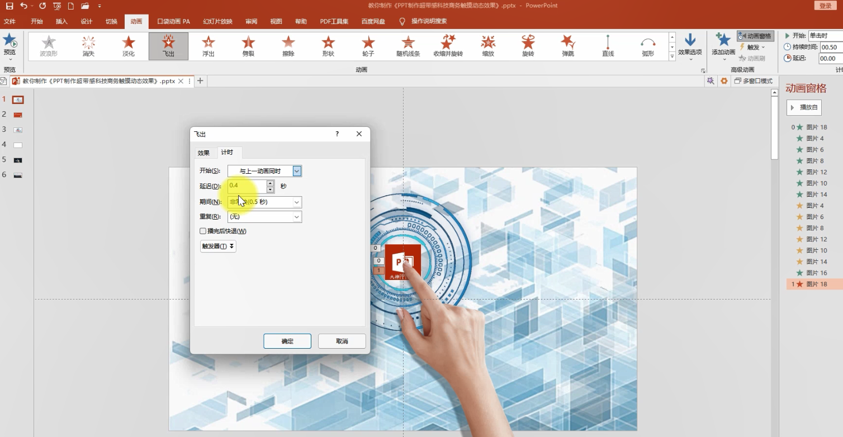Select the 消失 disappear animation

[88, 46]
